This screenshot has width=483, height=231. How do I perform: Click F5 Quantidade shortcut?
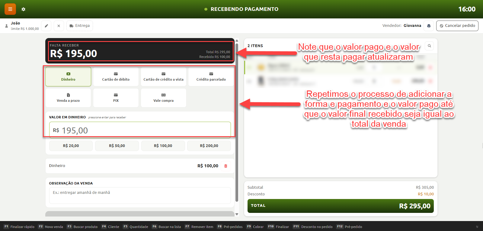point(136,227)
